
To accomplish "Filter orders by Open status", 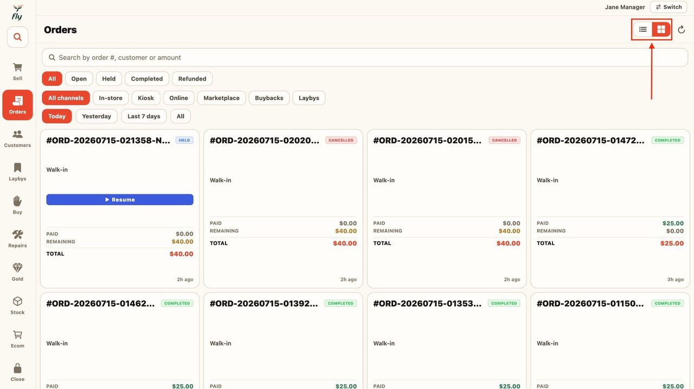I will [79, 78].
